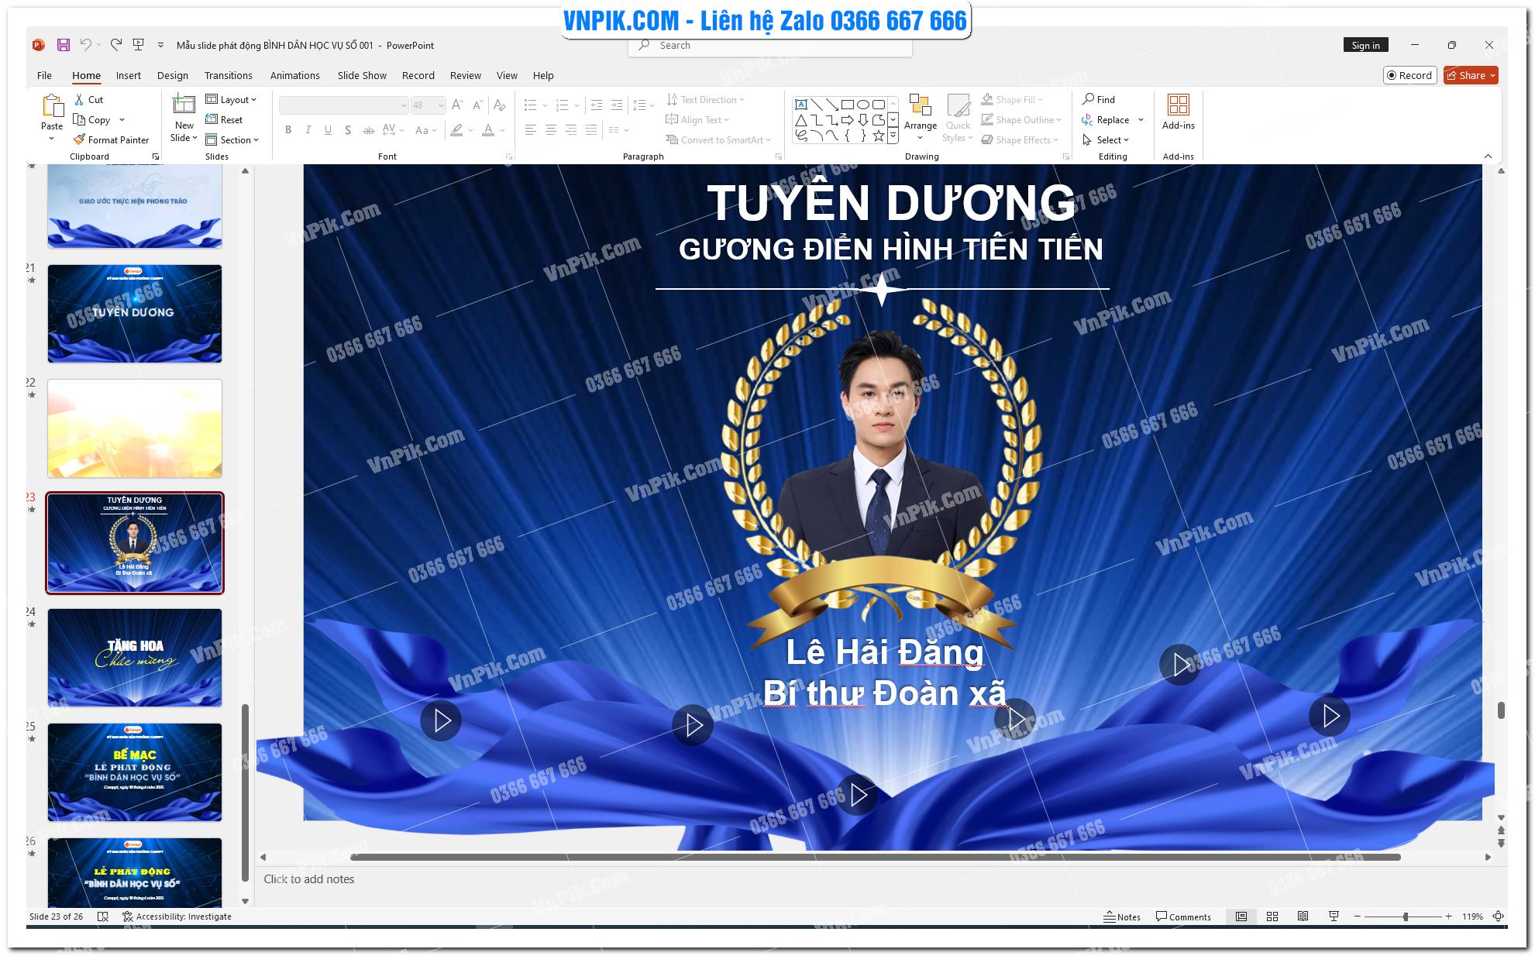Switch to the Design tab
This screenshot has width=1535, height=956.
(x=172, y=75)
